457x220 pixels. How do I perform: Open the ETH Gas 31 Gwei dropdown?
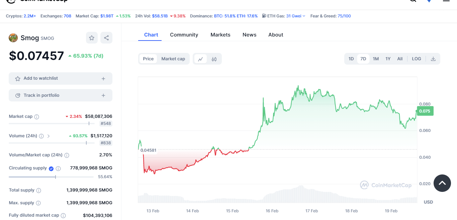tap(296, 16)
